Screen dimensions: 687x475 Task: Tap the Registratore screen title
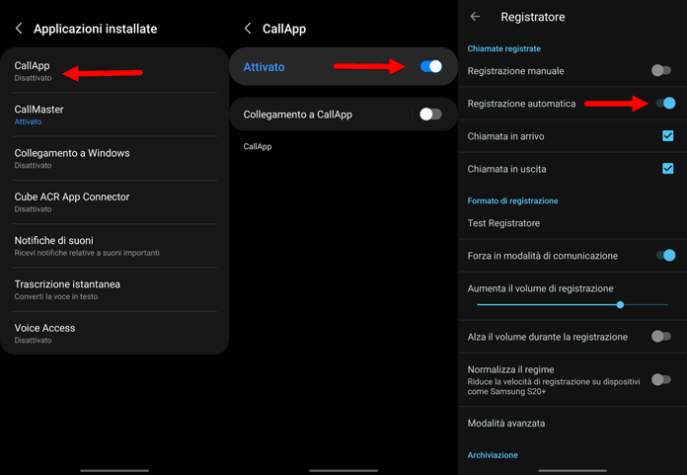coord(533,17)
